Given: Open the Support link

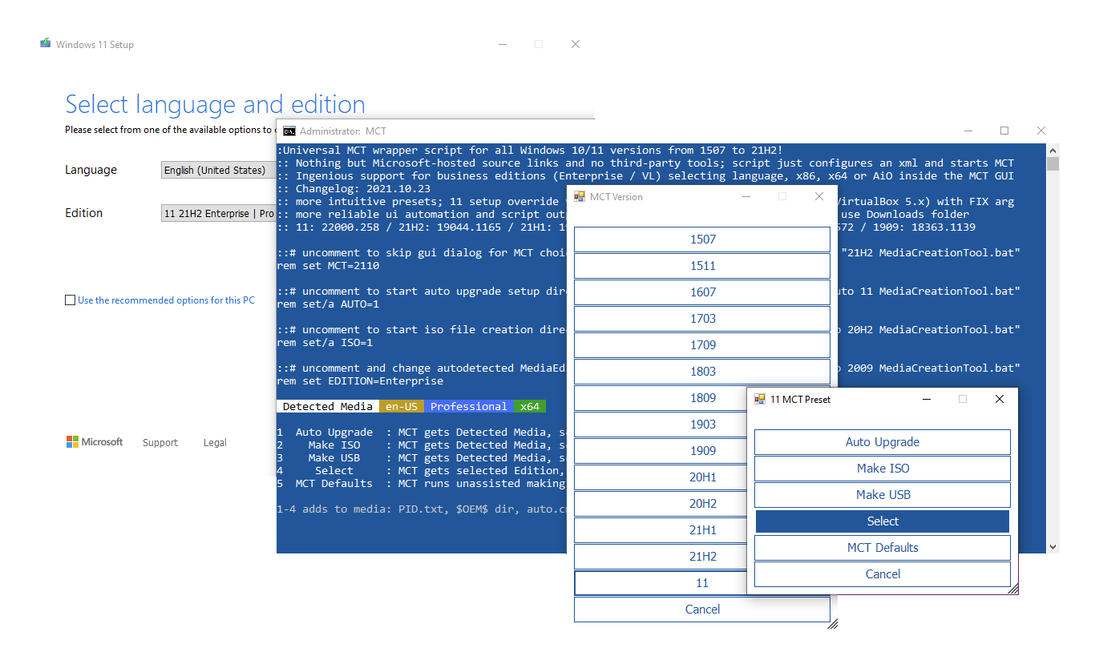Looking at the screenshot, I should [160, 442].
